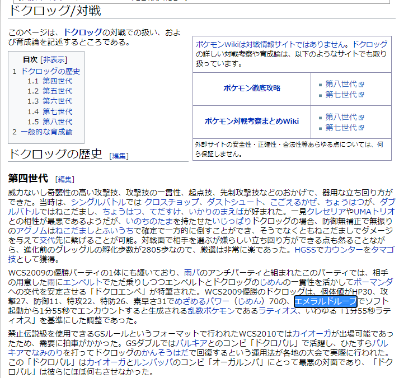This screenshot has height=378, width=399.
Task: Open external link icon beside 第七世代 in ポケモン対戦考察まとめWiki row
Action: (362, 127)
